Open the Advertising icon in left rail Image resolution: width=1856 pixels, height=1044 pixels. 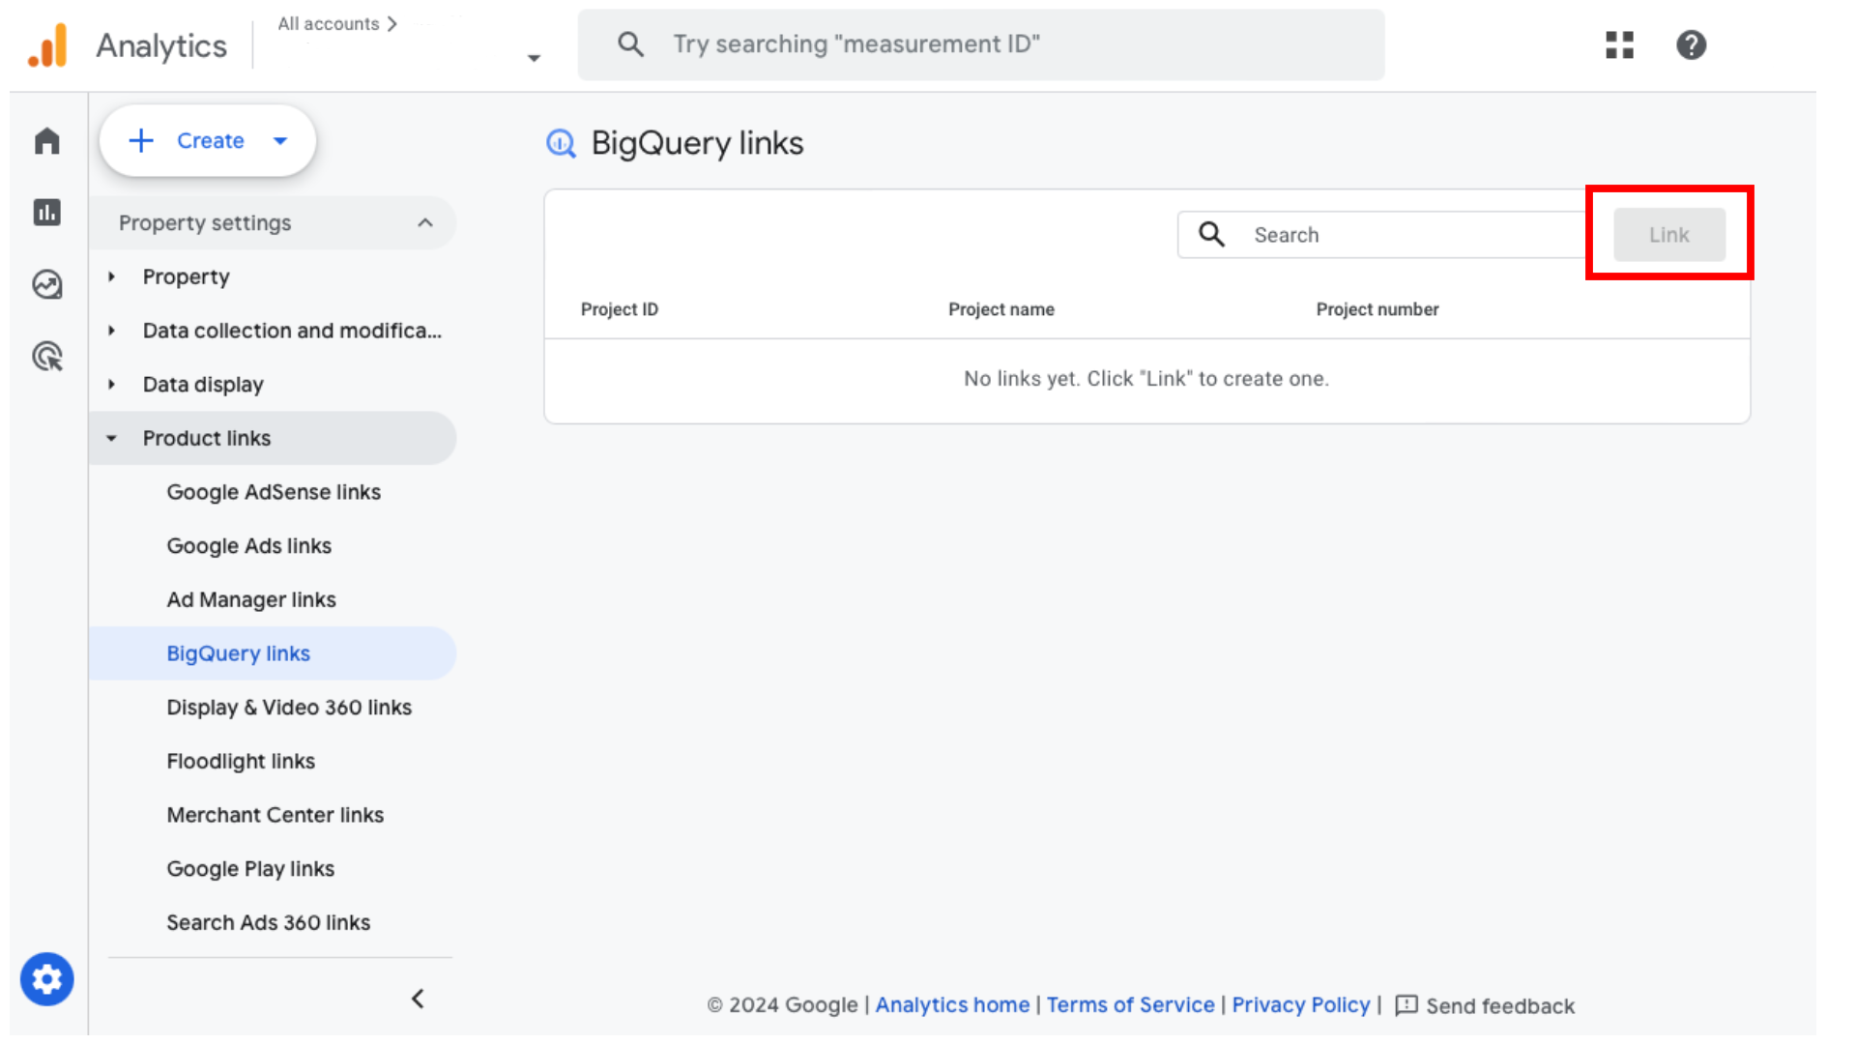tap(46, 357)
